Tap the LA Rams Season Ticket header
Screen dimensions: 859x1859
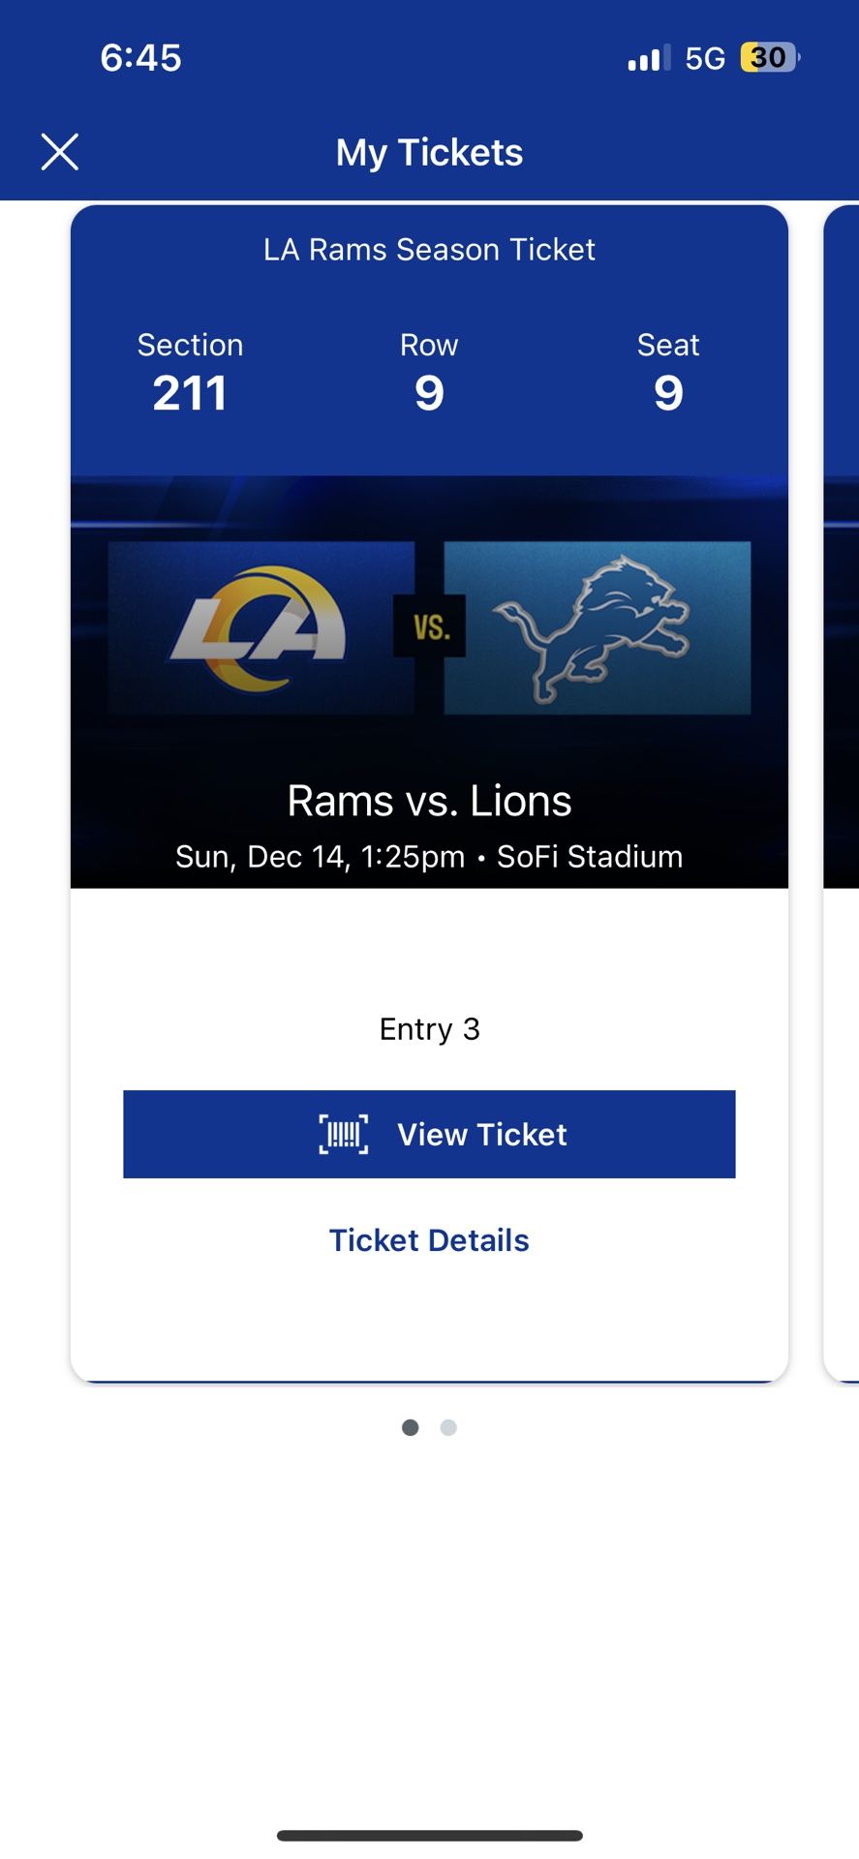tap(429, 249)
